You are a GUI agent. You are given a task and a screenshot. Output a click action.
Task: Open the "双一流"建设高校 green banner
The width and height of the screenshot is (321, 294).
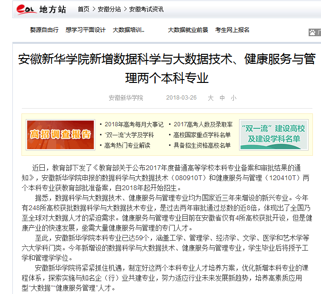pos(273,134)
